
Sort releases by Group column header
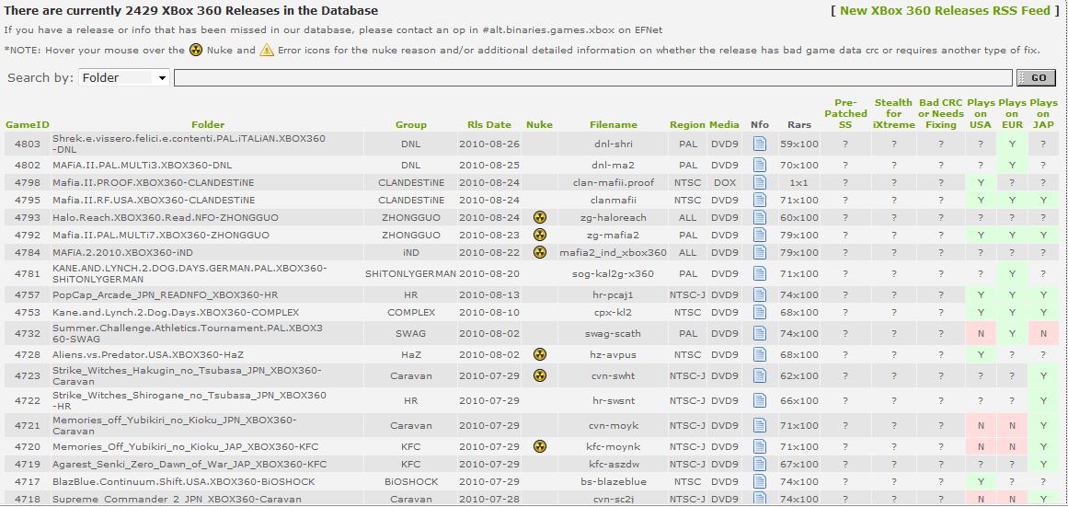410,125
